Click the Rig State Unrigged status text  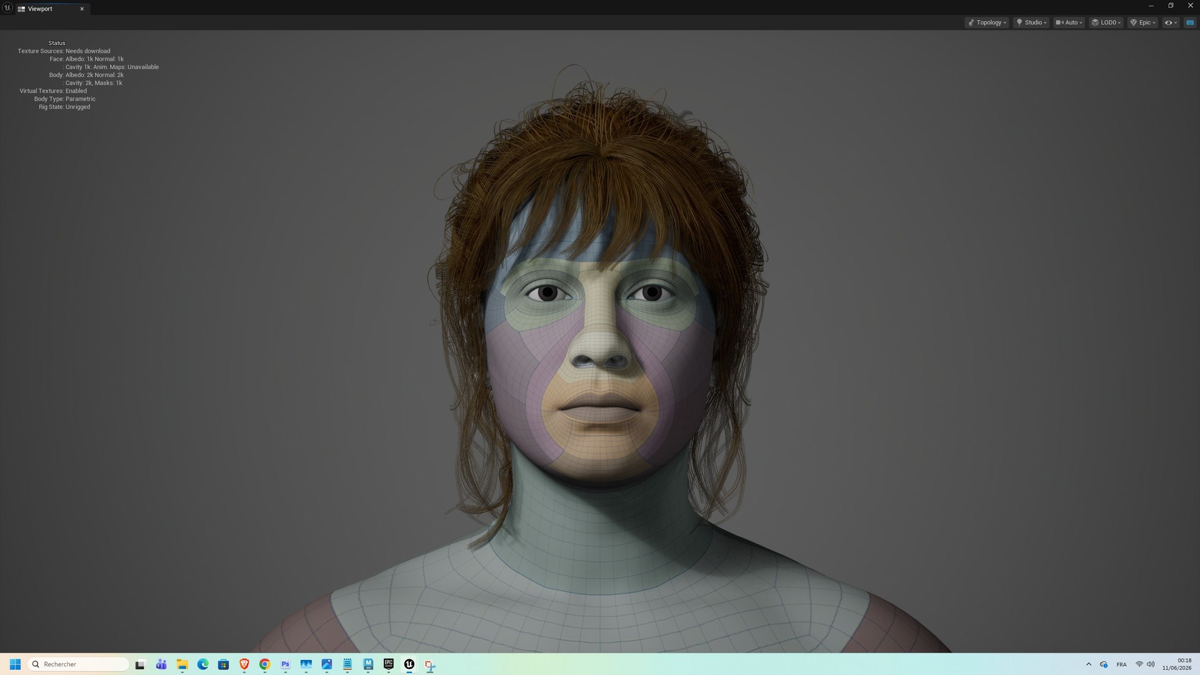(64, 107)
